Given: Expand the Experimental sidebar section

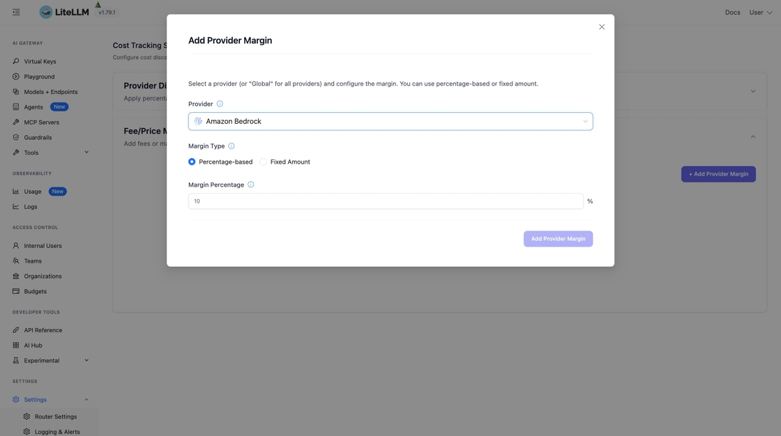Looking at the screenshot, I should 86,361.
